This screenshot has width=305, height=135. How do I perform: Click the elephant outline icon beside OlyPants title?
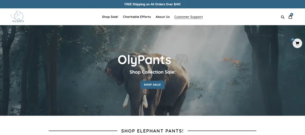pos(181,59)
